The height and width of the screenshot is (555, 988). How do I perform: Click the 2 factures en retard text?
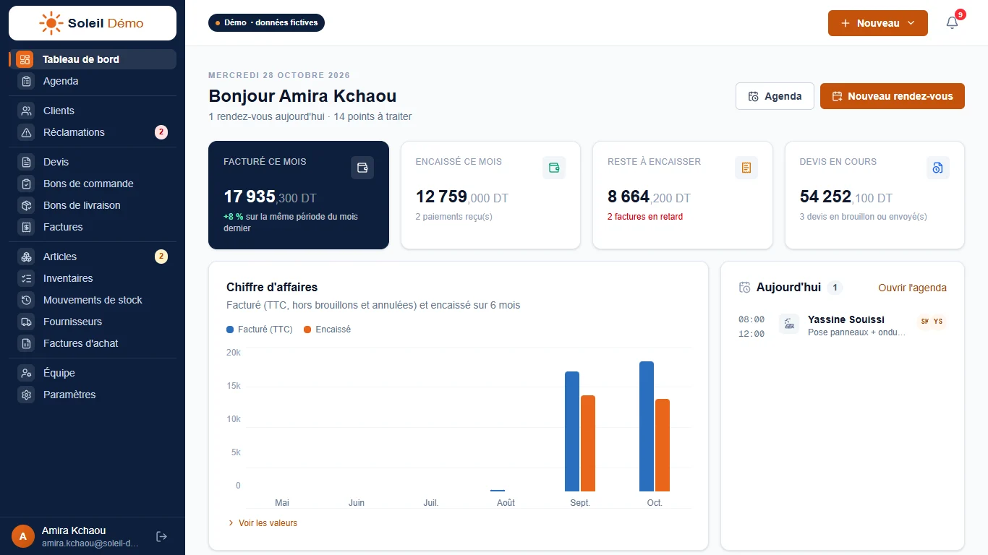[x=645, y=217]
